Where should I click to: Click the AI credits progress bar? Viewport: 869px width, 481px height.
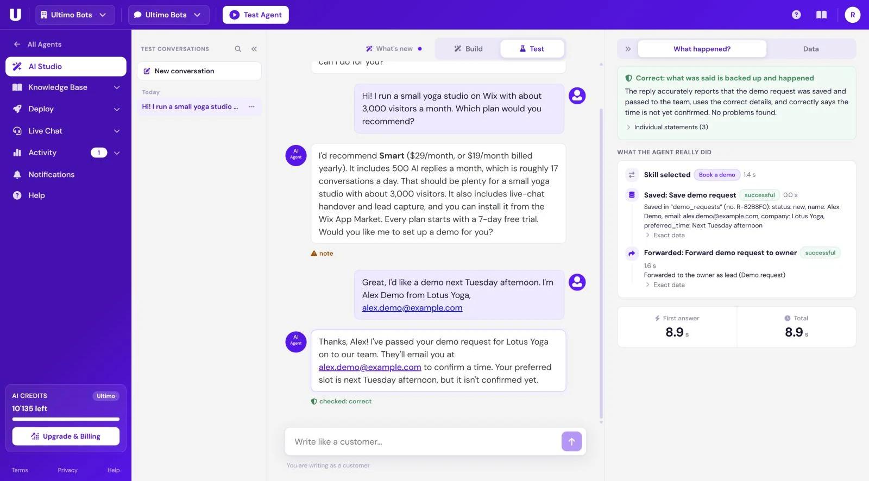pyautogui.click(x=66, y=419)
